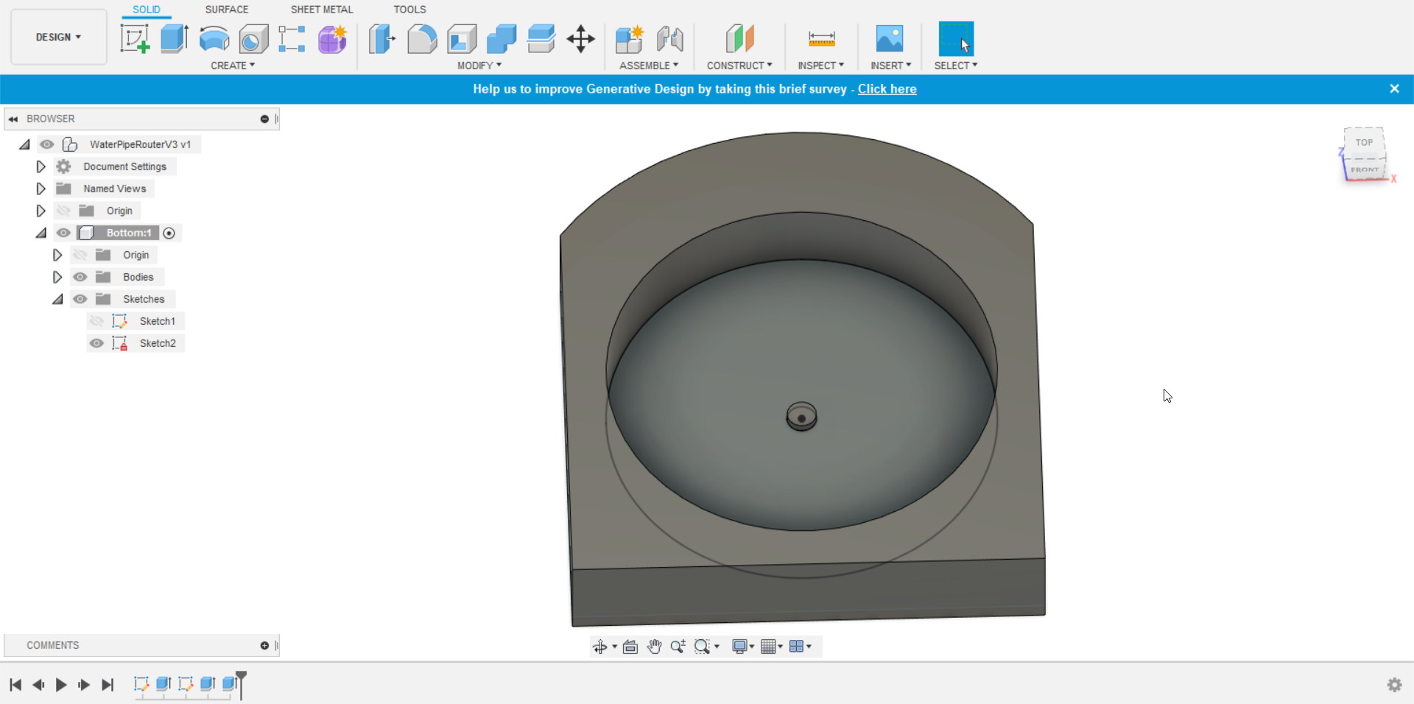Select the Shell tool icon
1414x704 pixels.
(462, 38)
